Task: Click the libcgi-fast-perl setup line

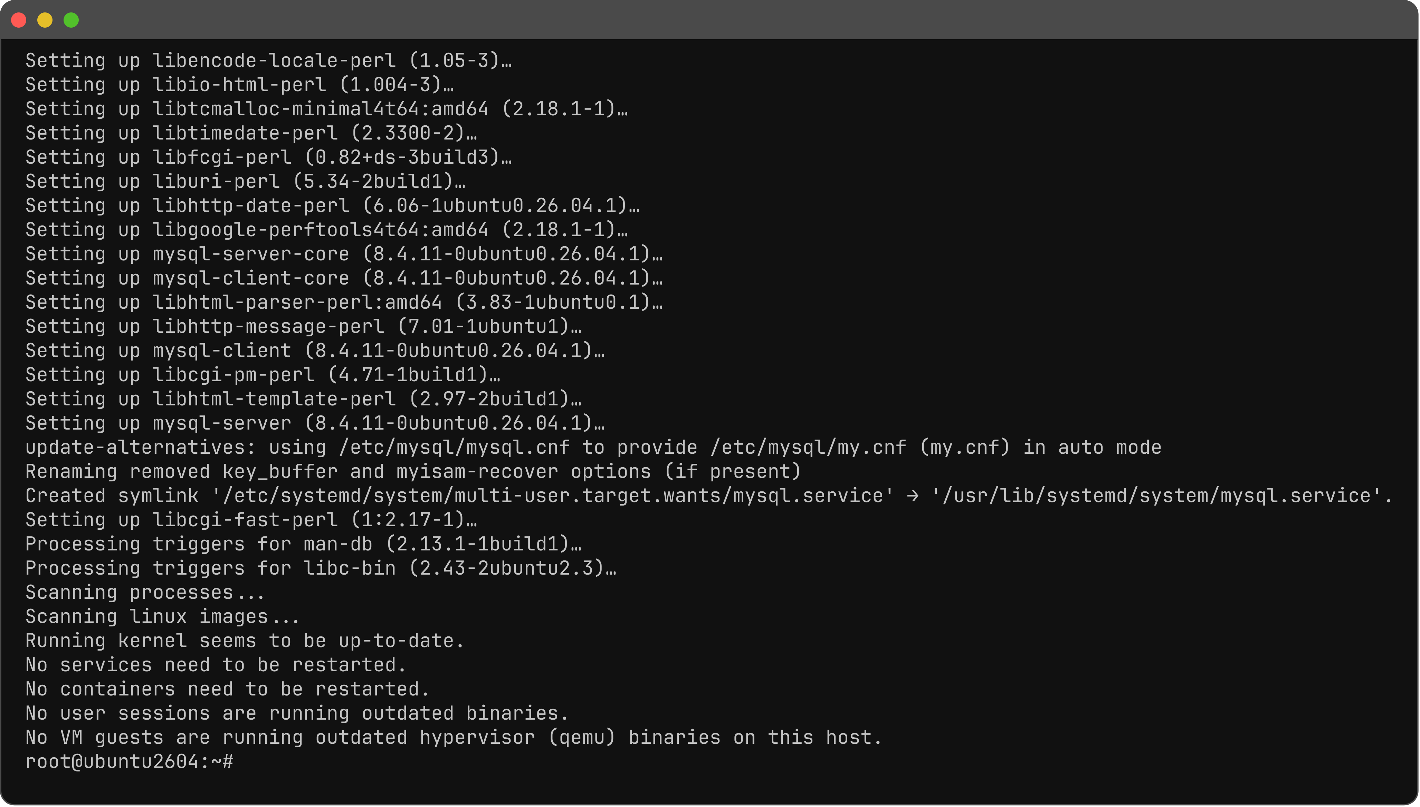Action: tap(251, 520)
